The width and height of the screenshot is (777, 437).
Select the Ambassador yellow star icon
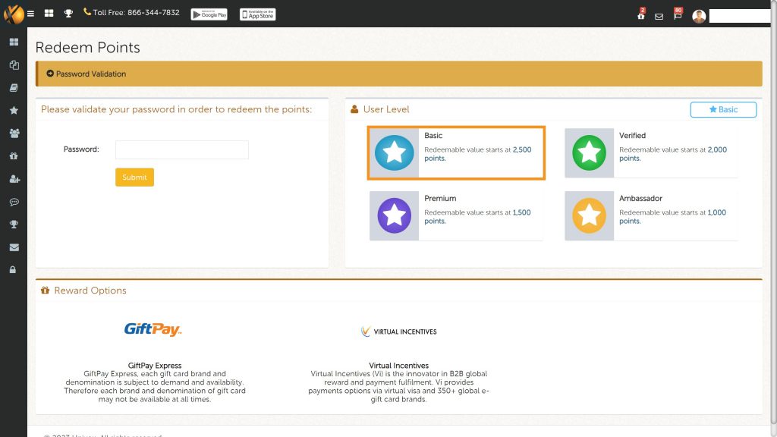click(x=589, y=215)
